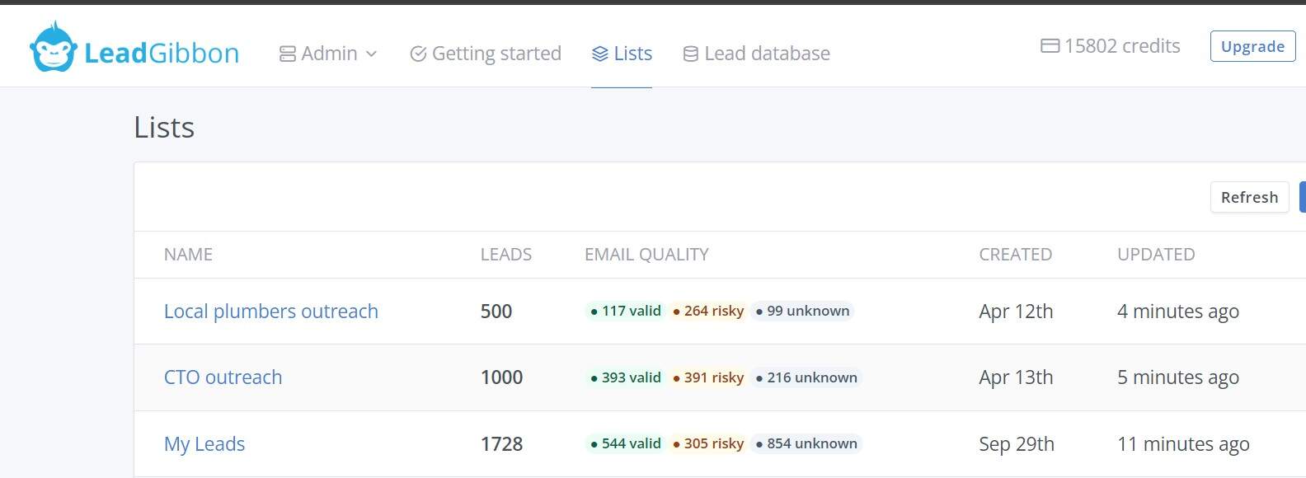Screen dimensions: 1306x478
Task: Click the LeadGibbon monkey logo icon
Action: 54,48
